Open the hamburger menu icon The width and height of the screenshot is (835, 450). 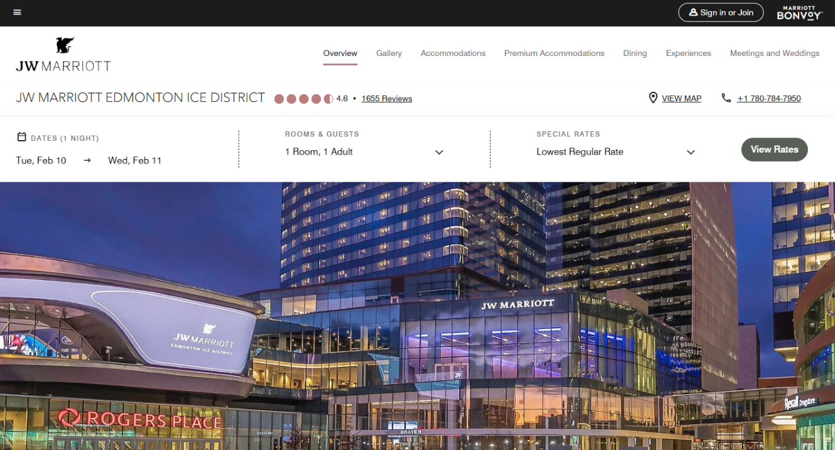point(17,13)
